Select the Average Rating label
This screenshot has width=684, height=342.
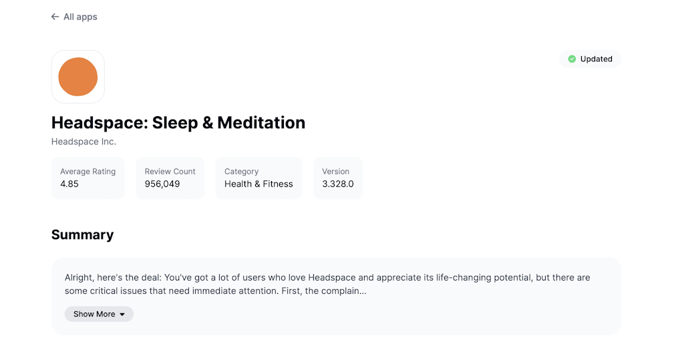click(x=88, y=172)
